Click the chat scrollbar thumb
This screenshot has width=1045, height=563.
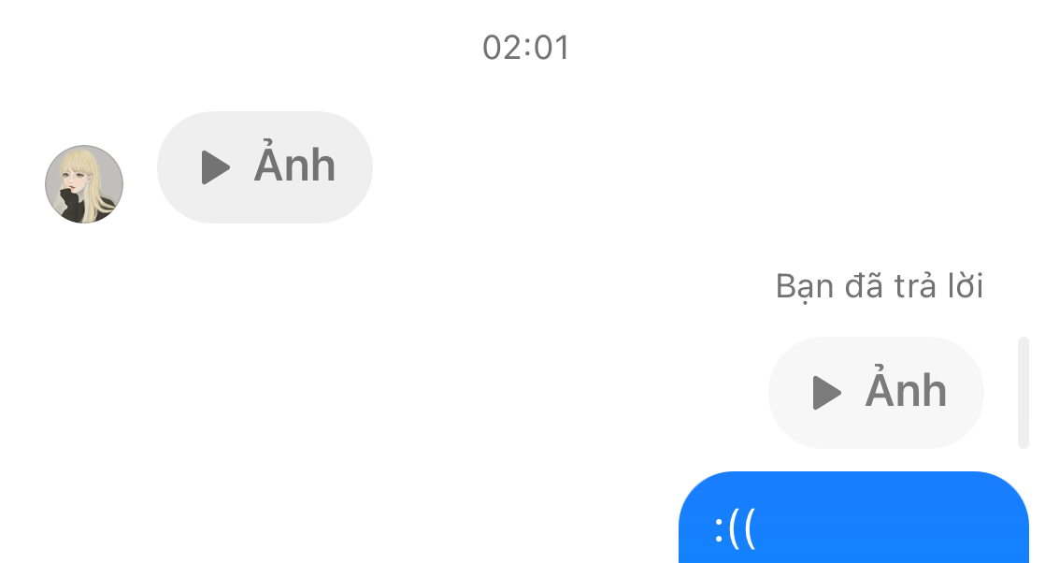coord(1023,393)
